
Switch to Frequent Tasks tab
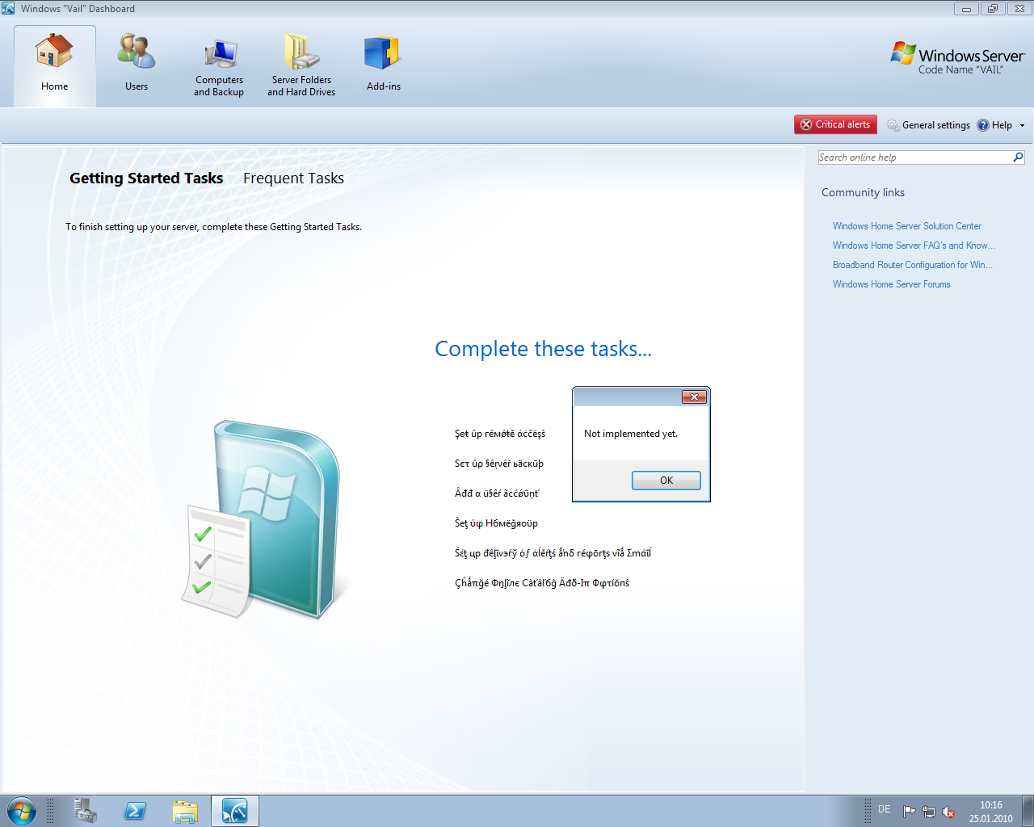[293, 178]
